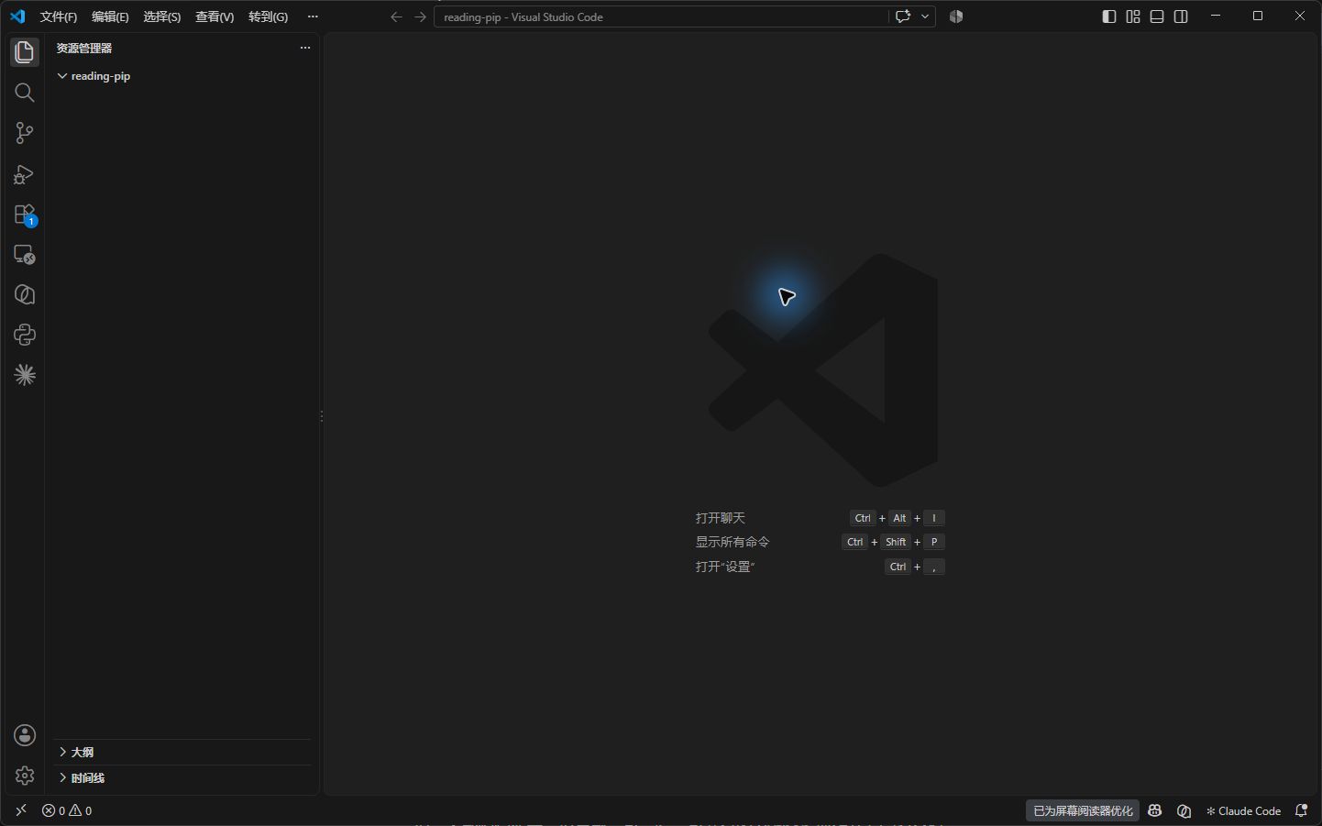Open the errors and warnings status item
This screenshot has height=826, width=1322.
67,810
